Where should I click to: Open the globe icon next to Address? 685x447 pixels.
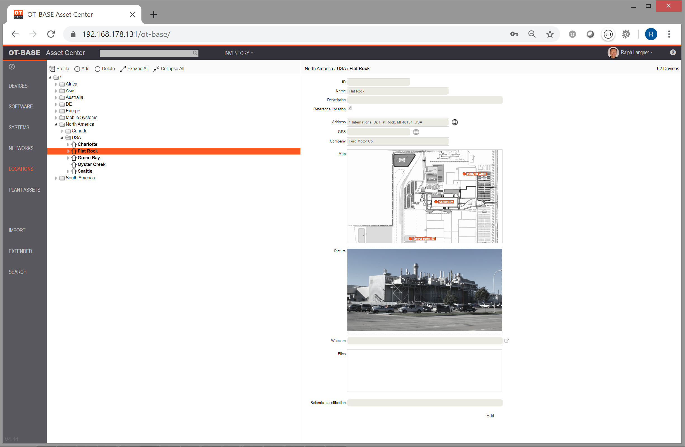(x=455, y=122)
